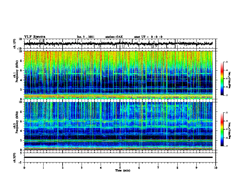Click the "-7" label on ch.2 color scale
Viewport: 243px width, 188px height.
[226, 146]
